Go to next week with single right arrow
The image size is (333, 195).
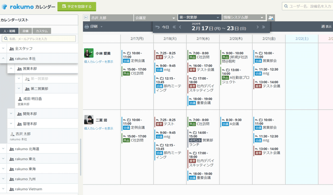pyautogui.click(x=257, y=27)
